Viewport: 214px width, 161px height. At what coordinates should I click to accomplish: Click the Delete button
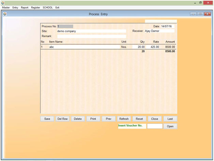click(x=78, y=119)
